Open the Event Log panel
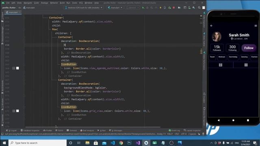Viewport: 260px width, 146px height. click(174, 131)
